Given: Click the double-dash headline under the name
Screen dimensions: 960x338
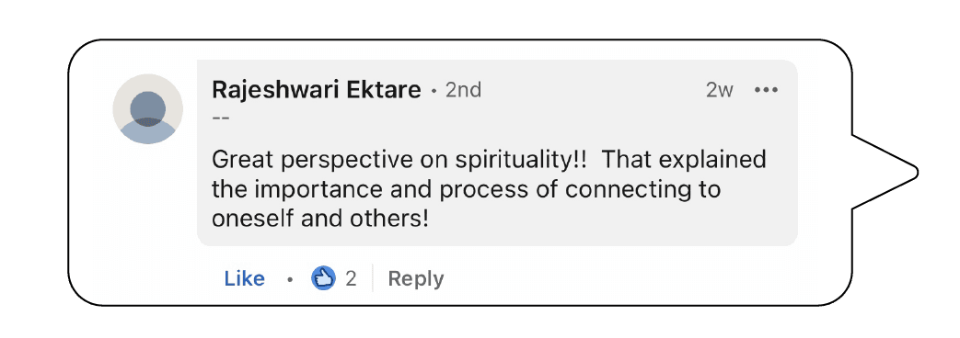Looking at the screenshot, I should point(220,117).
